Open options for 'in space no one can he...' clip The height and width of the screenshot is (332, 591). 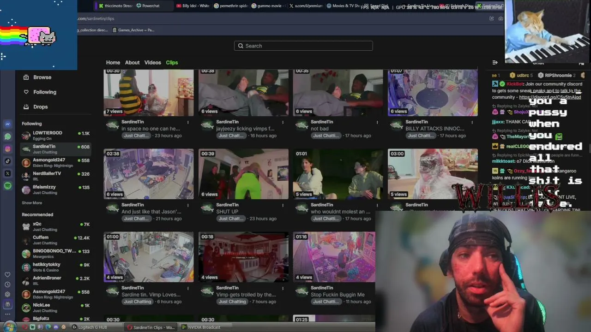click(x=188, y=122)
